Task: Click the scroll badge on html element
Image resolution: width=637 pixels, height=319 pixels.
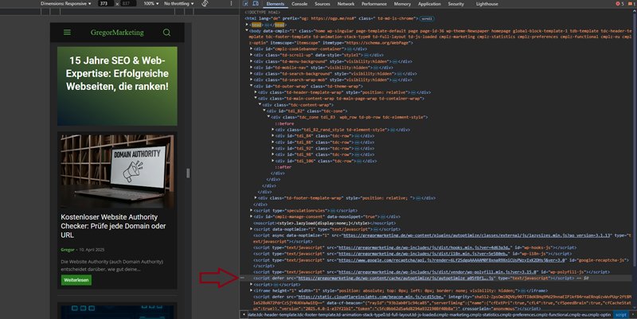Action: (x=427, y=18)
